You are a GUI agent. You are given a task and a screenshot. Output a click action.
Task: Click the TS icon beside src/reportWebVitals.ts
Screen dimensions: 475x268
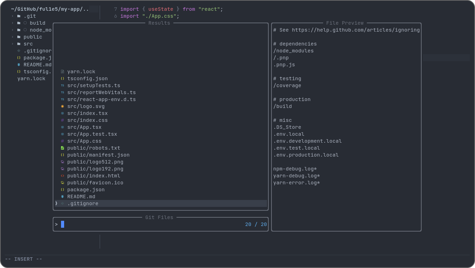click(62, 92)
